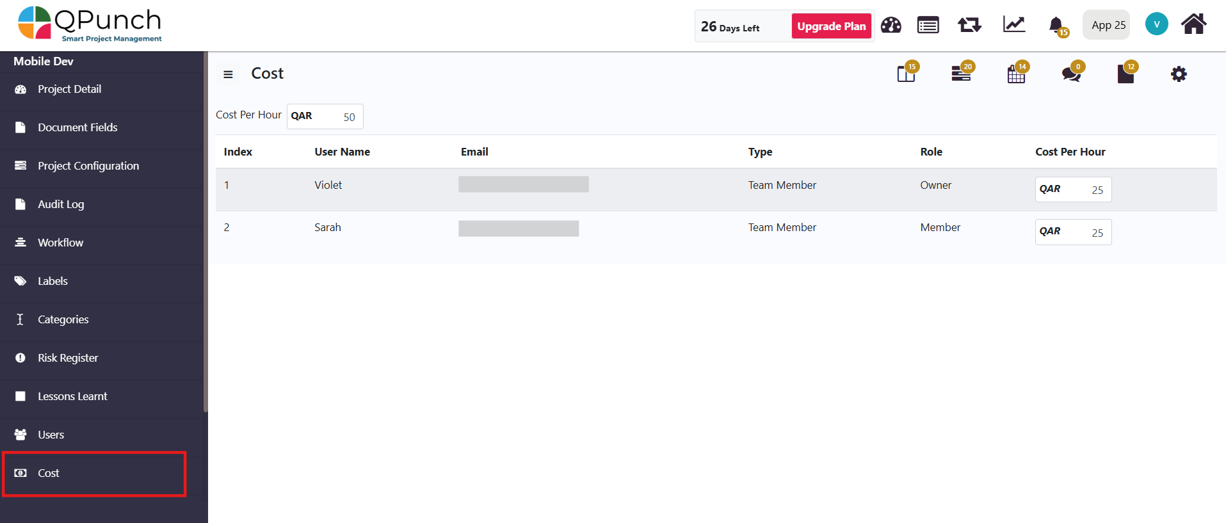Click Team Member type in Violet's row
Screen dimensions: 1226x523
click(x=782, y=185)
